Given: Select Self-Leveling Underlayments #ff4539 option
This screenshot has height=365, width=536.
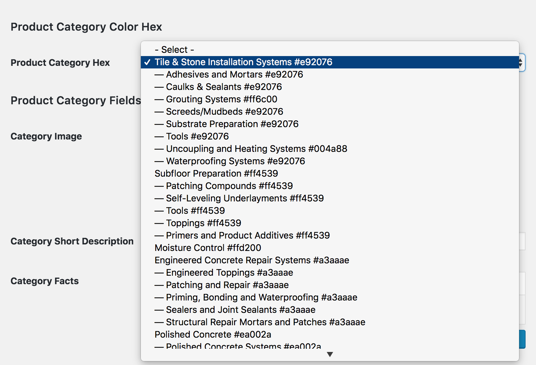Looking at the screenshot, I should pyautogui.click(x=330, y=198).
